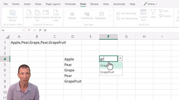
Task: Switch to the Formulas tab
Action: point(70,4)
